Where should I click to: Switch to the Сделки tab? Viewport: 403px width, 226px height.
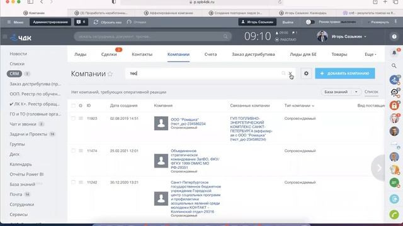coord(109,55)
